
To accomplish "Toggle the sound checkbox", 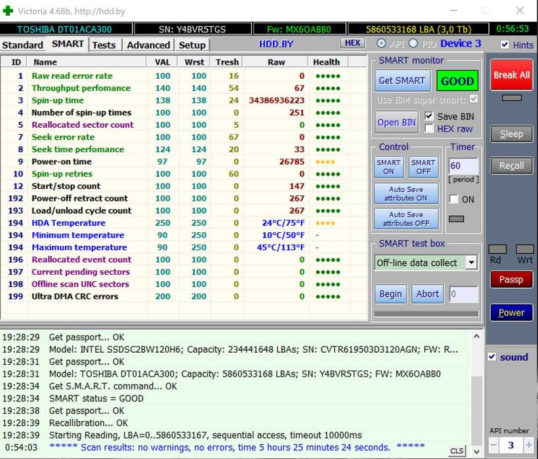I will [492, 357].
